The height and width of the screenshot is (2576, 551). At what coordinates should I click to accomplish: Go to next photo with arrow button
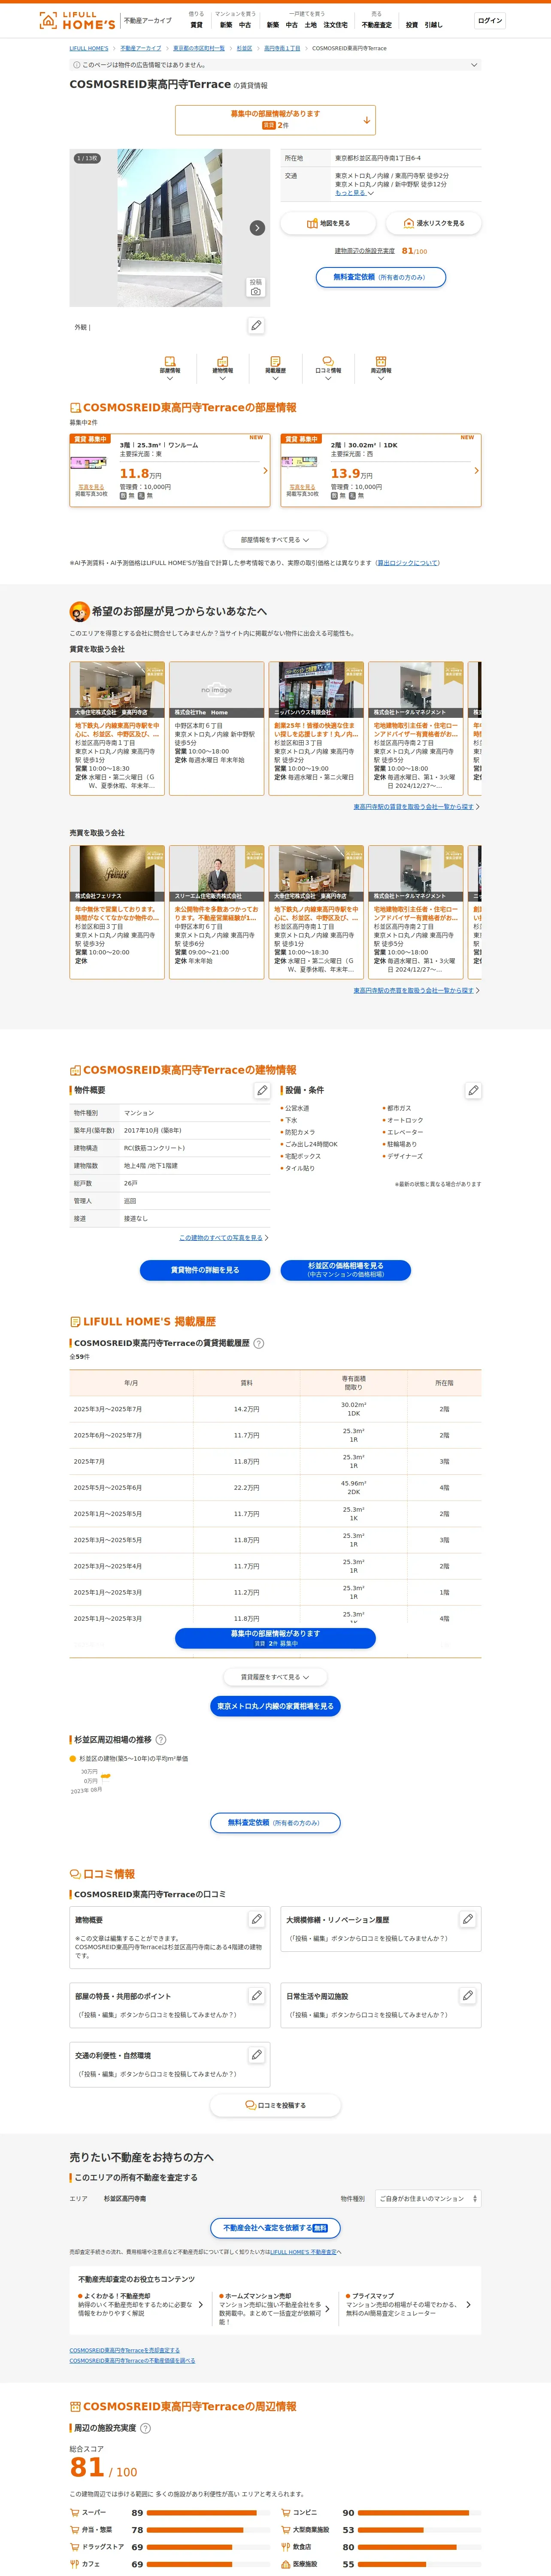coord(257,228)
